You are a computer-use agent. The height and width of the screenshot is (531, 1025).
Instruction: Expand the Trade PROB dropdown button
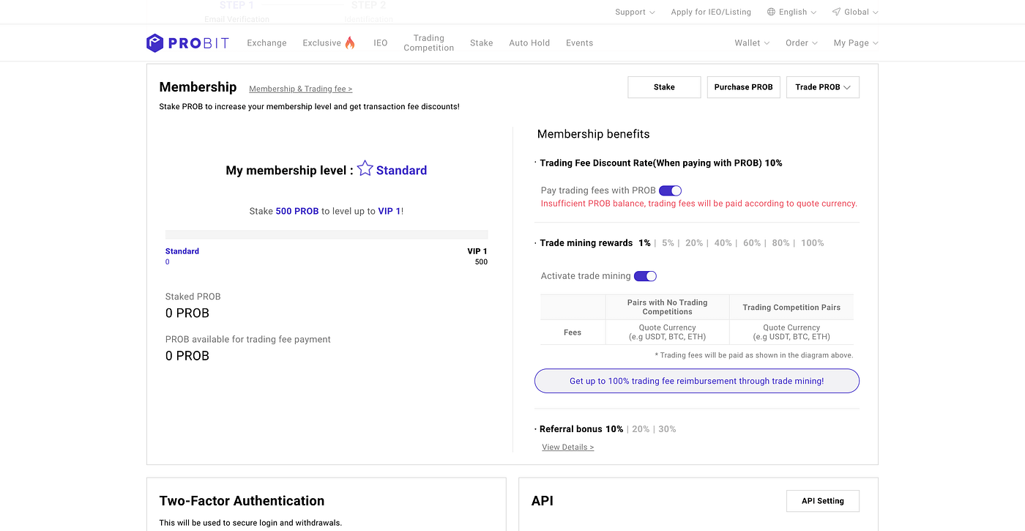click(x=823, y=87)
